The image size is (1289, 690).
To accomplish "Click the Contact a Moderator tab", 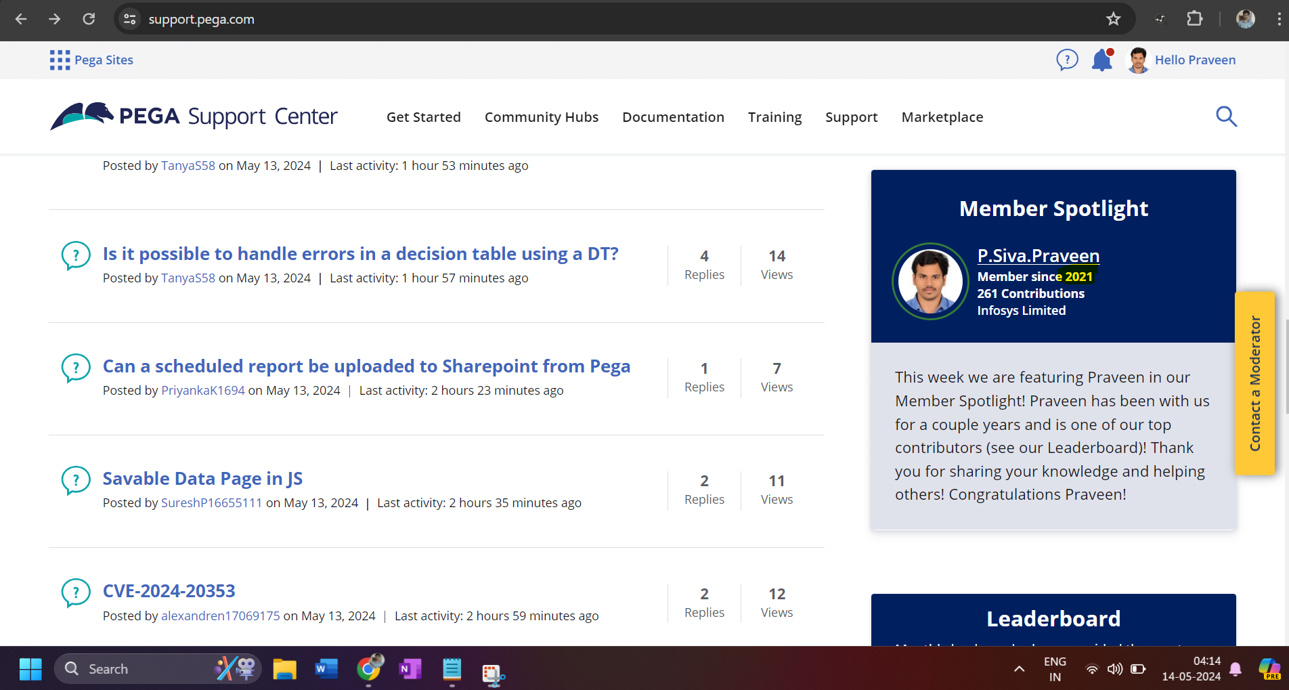I will 1254,383.
